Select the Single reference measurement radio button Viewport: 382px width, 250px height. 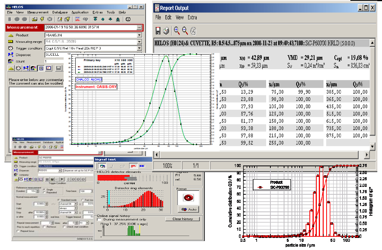tap(44, 189)
